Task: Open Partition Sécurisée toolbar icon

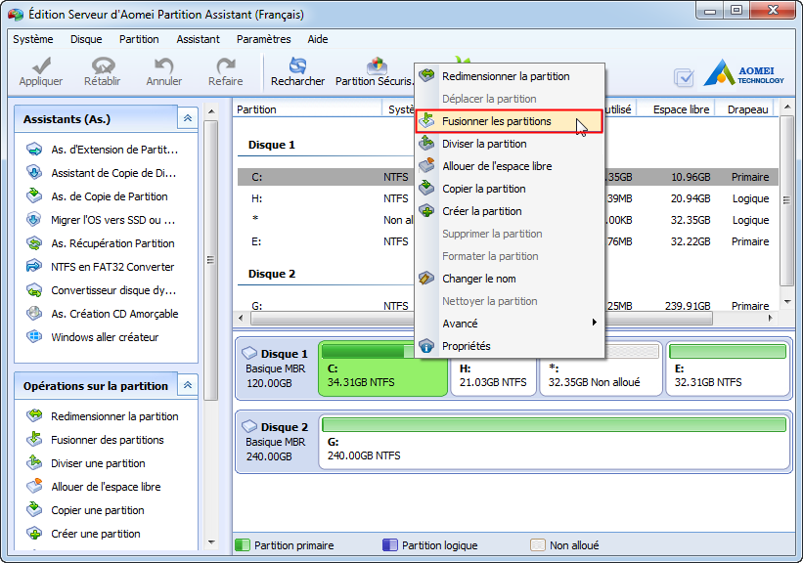Action: 377,65
